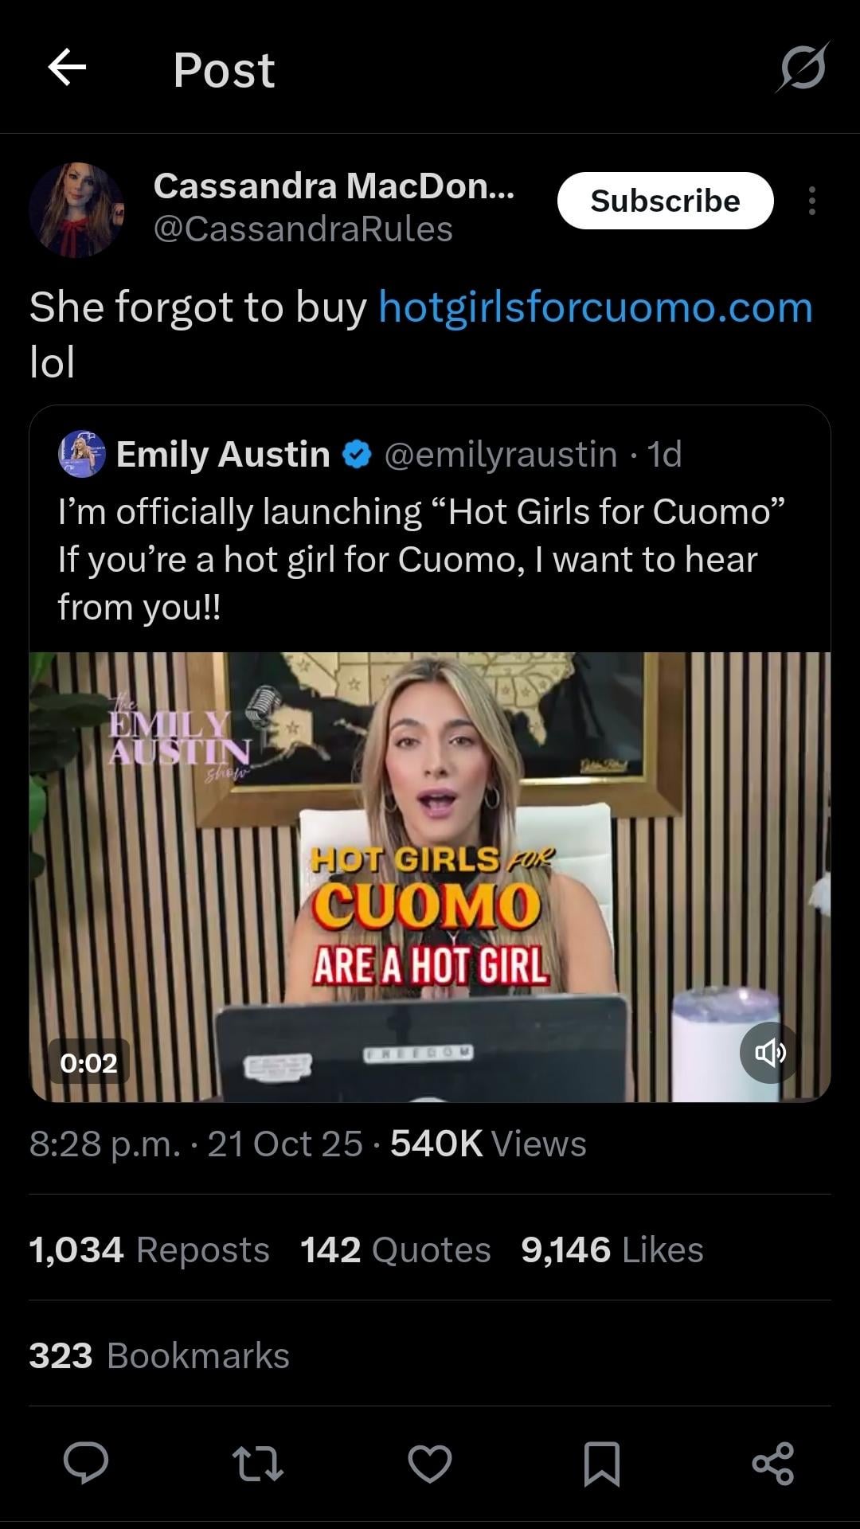Image resolution: width=860 pixels, height=1529 pixels.
Task: Tap the share icon
Action: point(772,1464)
